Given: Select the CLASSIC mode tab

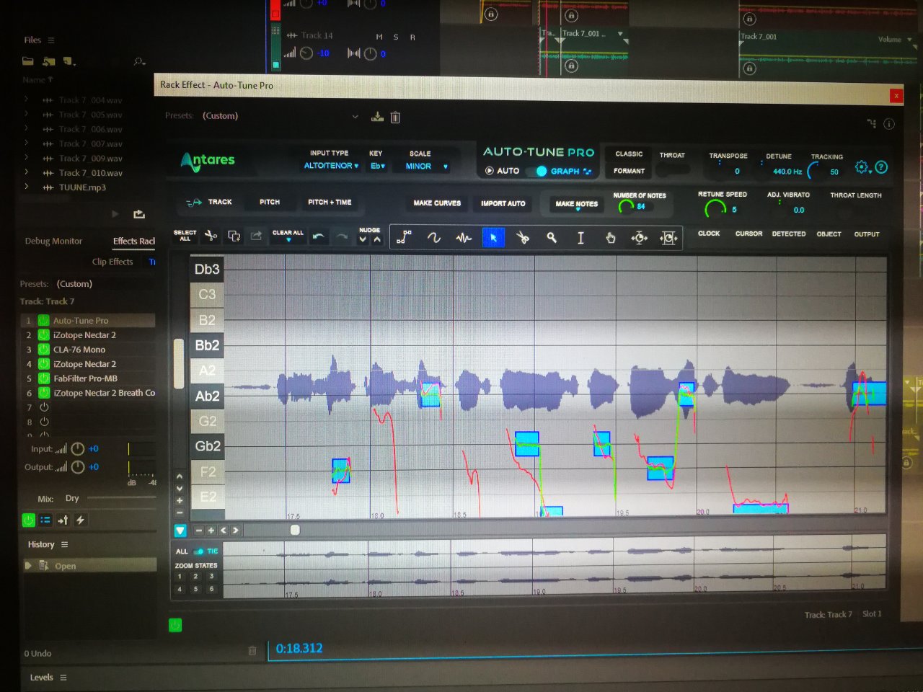Looking at the screenshot, I should [x=629, y=154].
